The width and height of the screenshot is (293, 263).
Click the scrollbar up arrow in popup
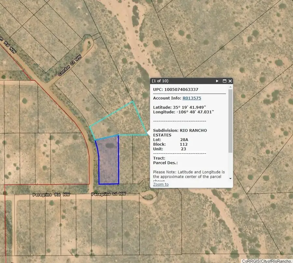tap(230, 86)
